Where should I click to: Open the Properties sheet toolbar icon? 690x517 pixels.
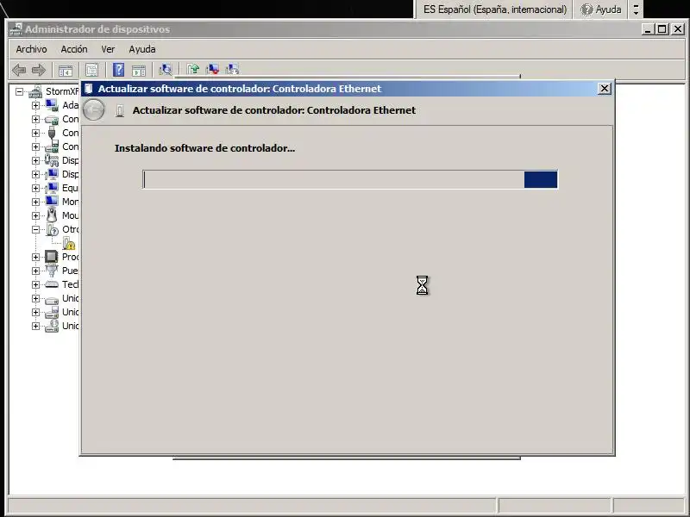tap(91, 70)
